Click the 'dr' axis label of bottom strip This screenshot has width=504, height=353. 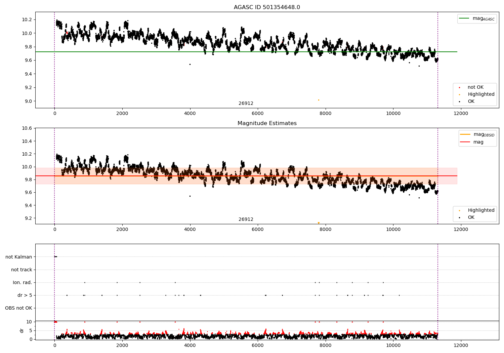click(22, 330)
